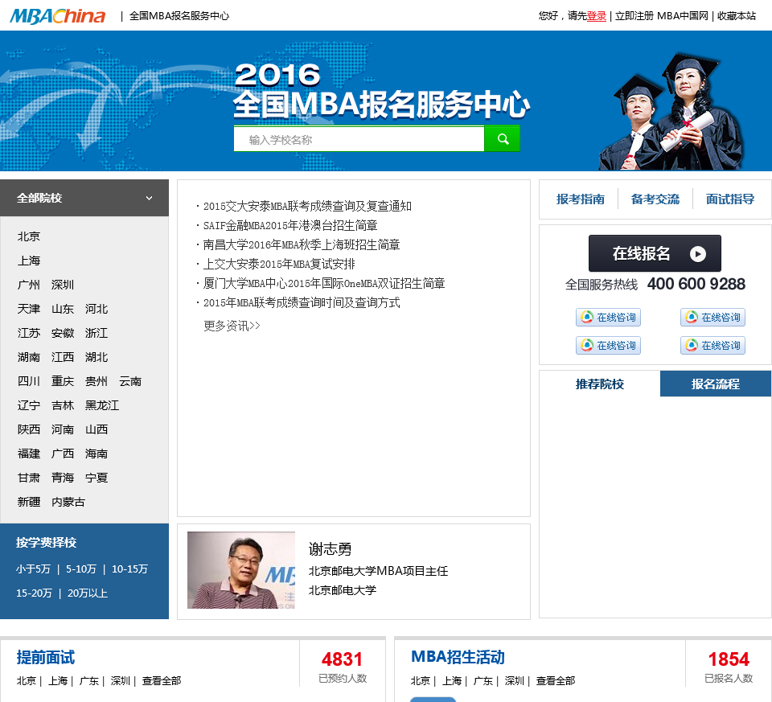Click the play icon on 在线报名 button

coord(697,253)
